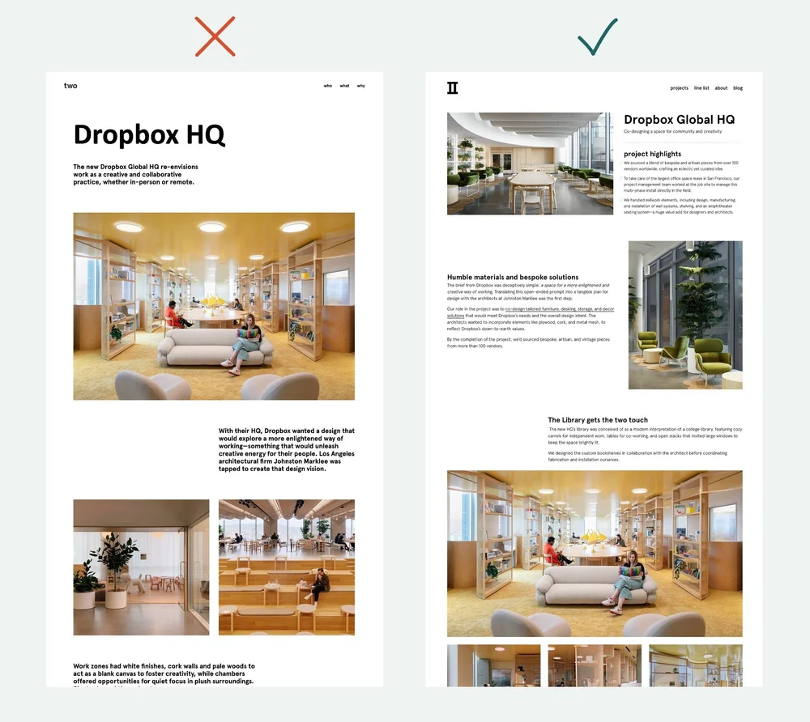
Task: Click the "two" wordmark logo on left page
Action: click(70, 86)
